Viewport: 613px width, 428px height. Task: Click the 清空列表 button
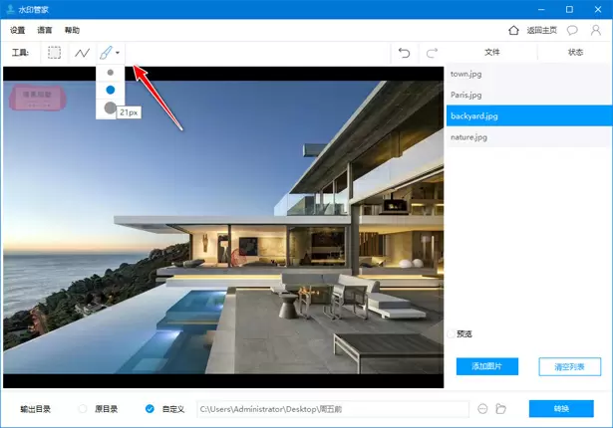tap(569, 366)
